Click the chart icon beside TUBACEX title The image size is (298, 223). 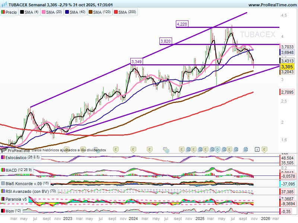[x=4, y=5]
